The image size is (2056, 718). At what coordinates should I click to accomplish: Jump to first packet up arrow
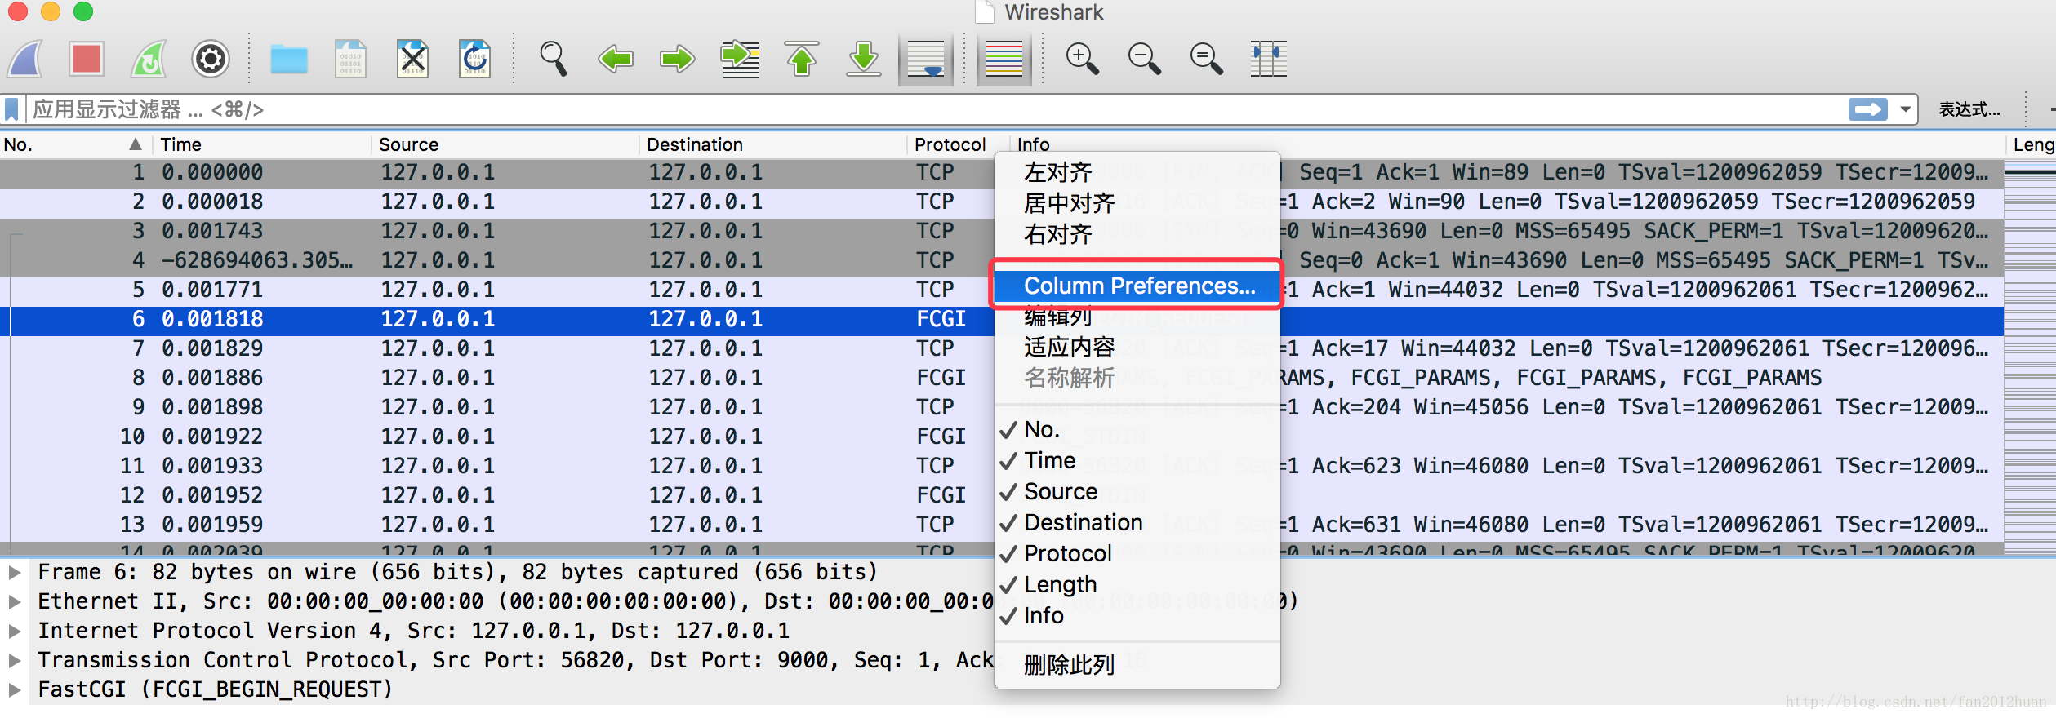tap(802, 59)
